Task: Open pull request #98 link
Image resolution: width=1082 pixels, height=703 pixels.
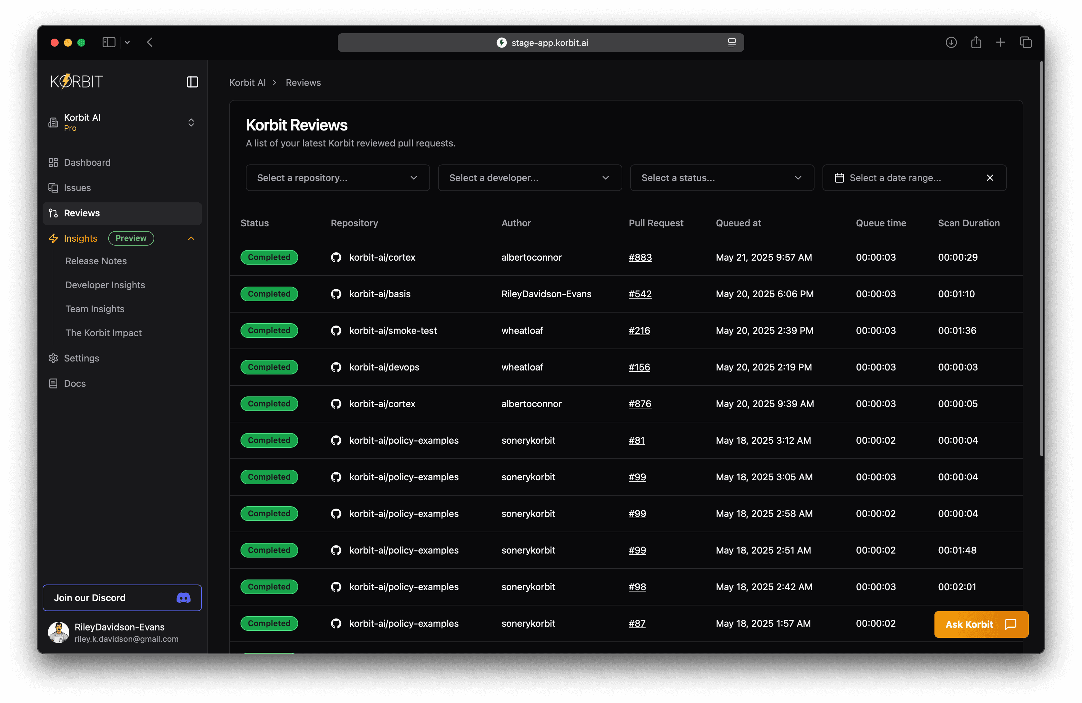Action: 637,587
